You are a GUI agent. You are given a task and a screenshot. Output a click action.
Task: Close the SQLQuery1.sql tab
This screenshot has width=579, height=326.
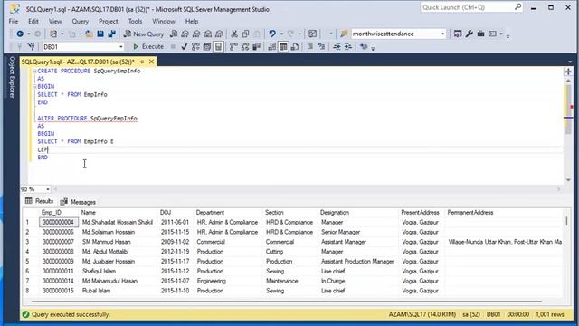(151, 62)
